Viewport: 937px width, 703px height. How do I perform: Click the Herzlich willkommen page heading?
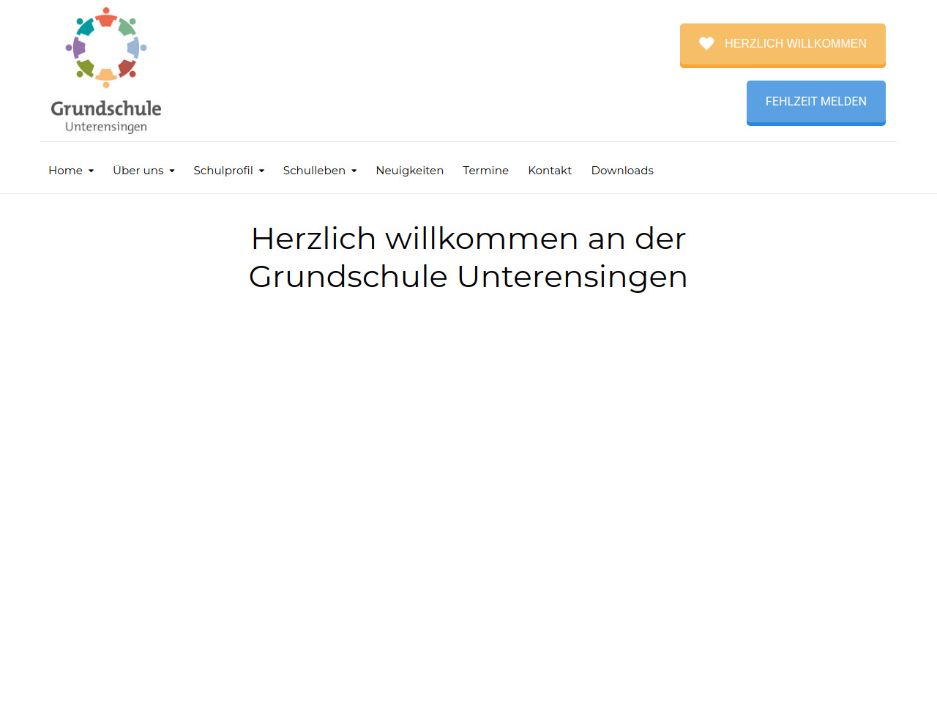click(x=468, y=258)
